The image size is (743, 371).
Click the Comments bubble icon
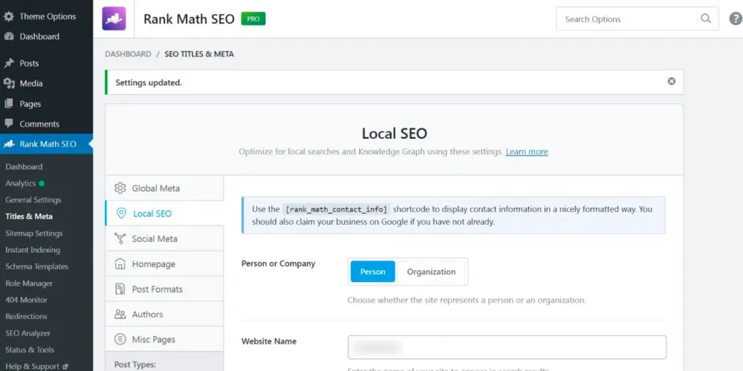click(8, 123)
